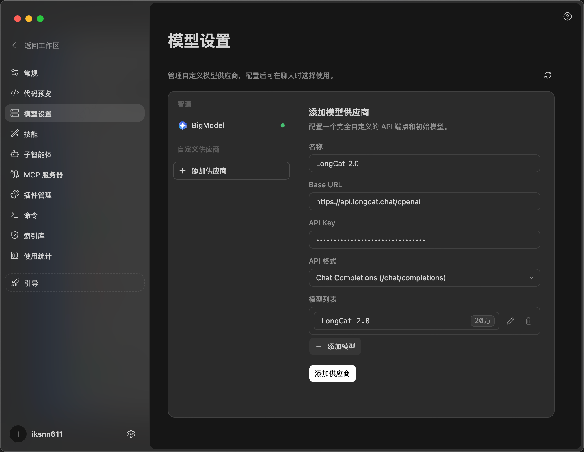Click the BigModel logo icon
This screenshot has height=452, width=584.
click(x=183, y=125)
